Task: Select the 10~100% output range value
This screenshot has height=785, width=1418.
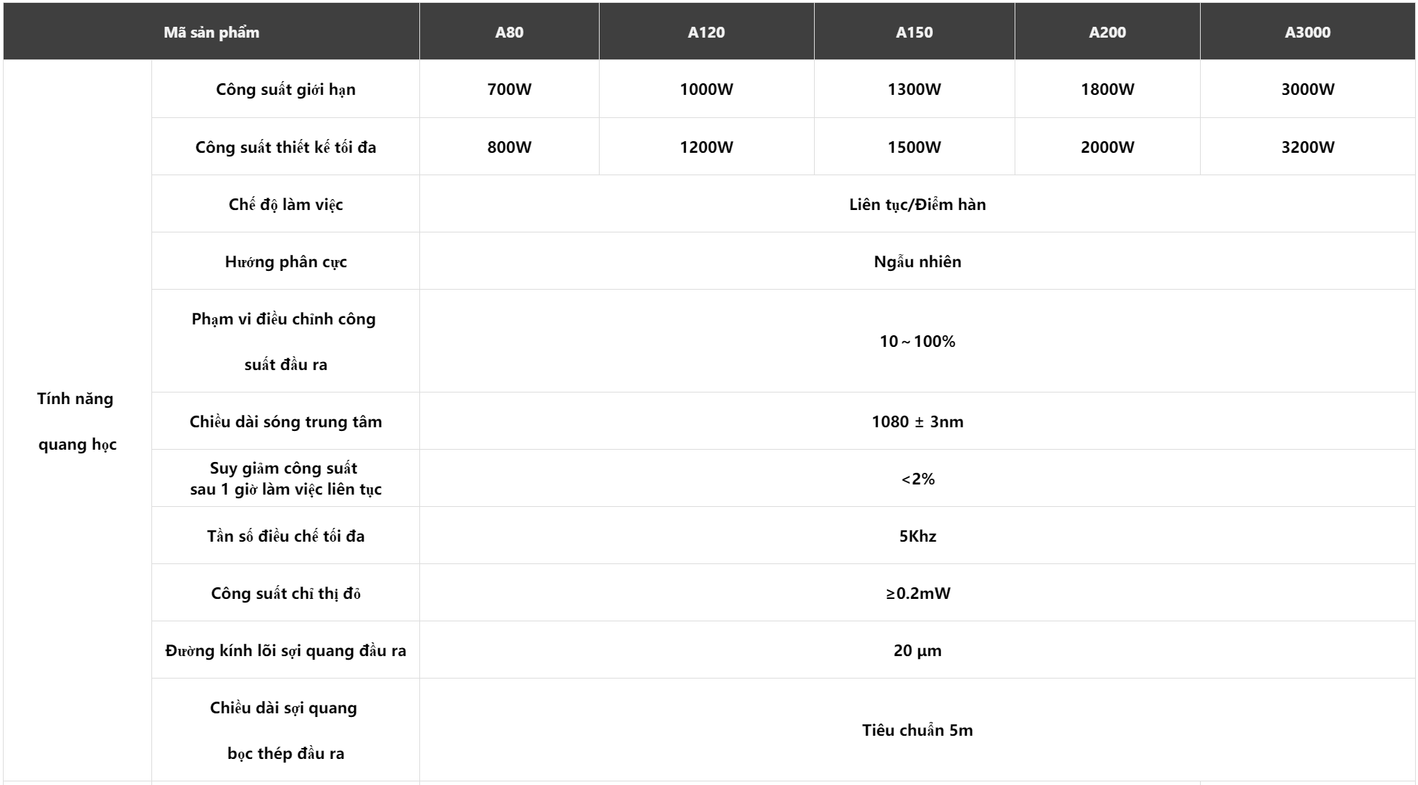Action: click(918, 341)
